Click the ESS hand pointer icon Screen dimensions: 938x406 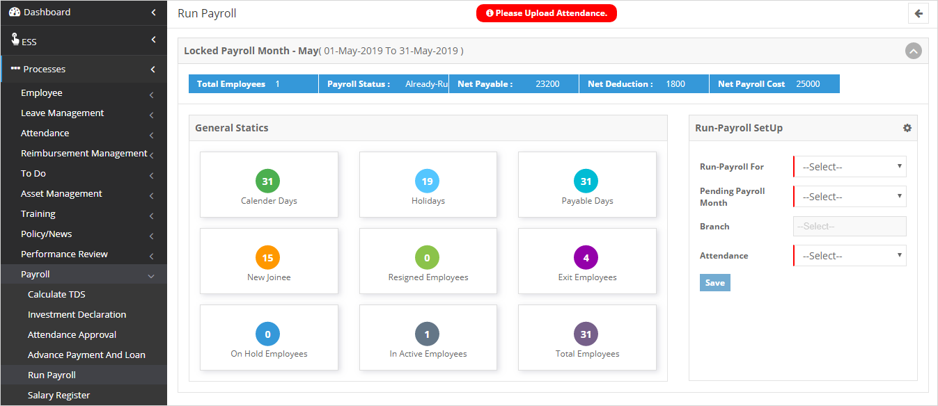(15, 40)
